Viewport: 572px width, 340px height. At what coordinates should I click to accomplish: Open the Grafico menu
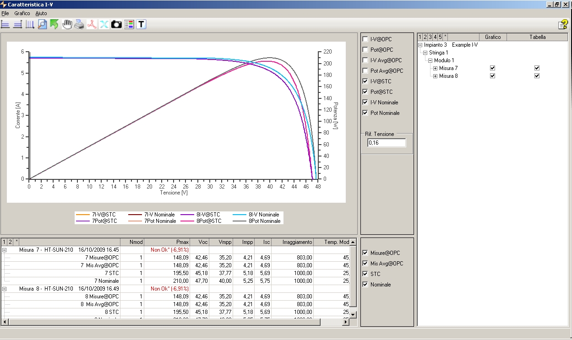[x=22, y=13]
